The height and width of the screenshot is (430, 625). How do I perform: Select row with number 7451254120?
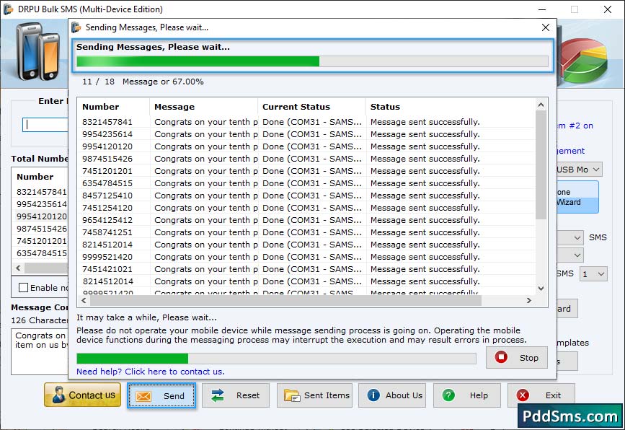click(306, 208)
